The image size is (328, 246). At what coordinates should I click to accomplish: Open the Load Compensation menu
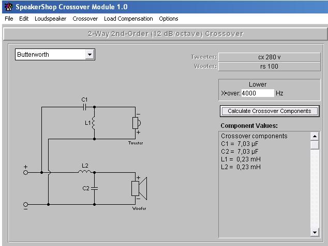click(128, 19)
